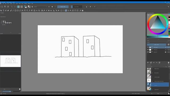Select the Text tool
Image resolution: width=170 pixels, height=96 pixels.
(x=3, y=10)
